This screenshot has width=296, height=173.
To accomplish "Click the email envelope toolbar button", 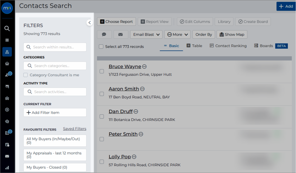I will coord(120,35).
